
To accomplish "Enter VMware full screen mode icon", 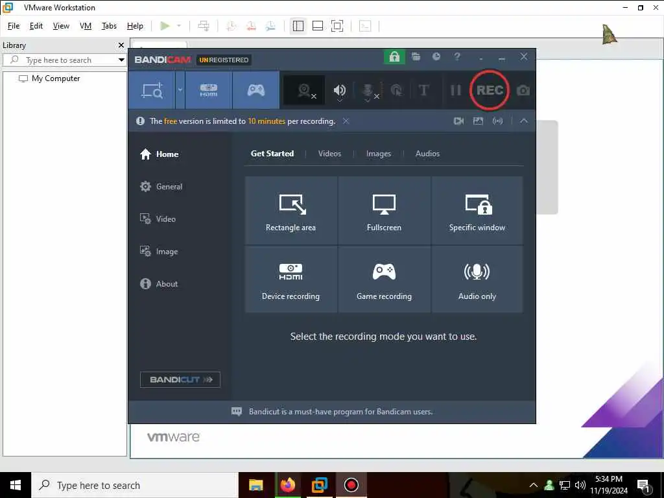I will click(337, 26).
